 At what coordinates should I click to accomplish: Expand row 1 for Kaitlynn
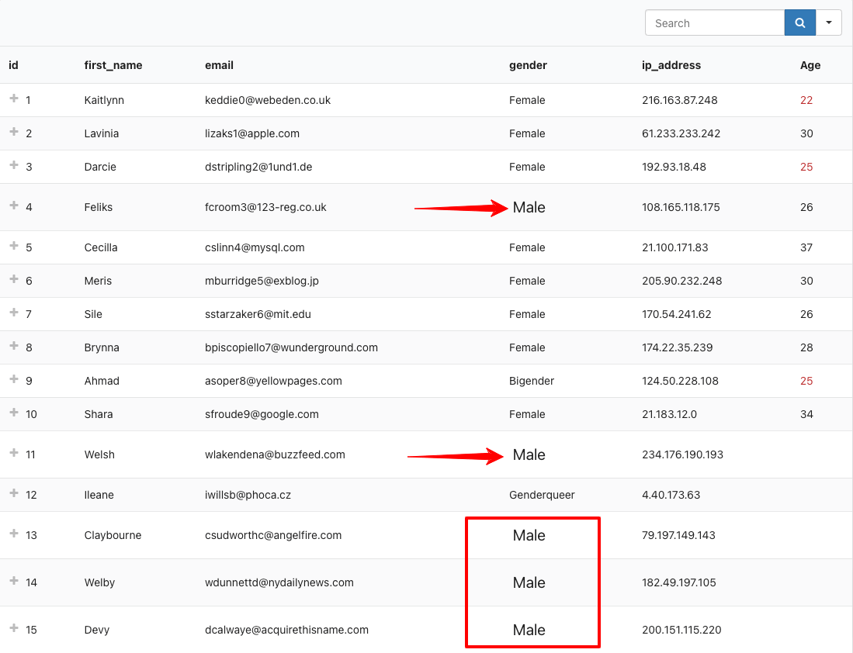point(13,99)
